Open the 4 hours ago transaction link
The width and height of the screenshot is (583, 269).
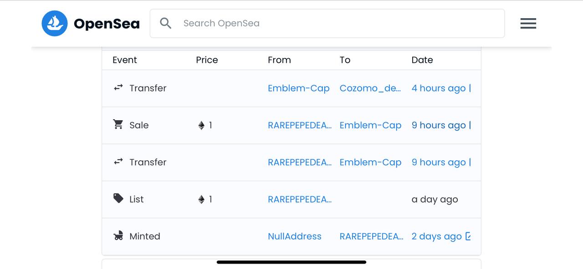click(439, 88)
